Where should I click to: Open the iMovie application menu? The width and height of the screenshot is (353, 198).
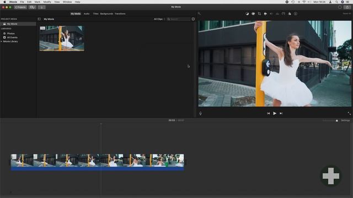tap(13, 2)
